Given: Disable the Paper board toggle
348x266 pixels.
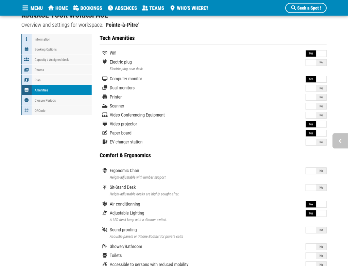Looking at the screenshot, I should [x=316, y=133].
